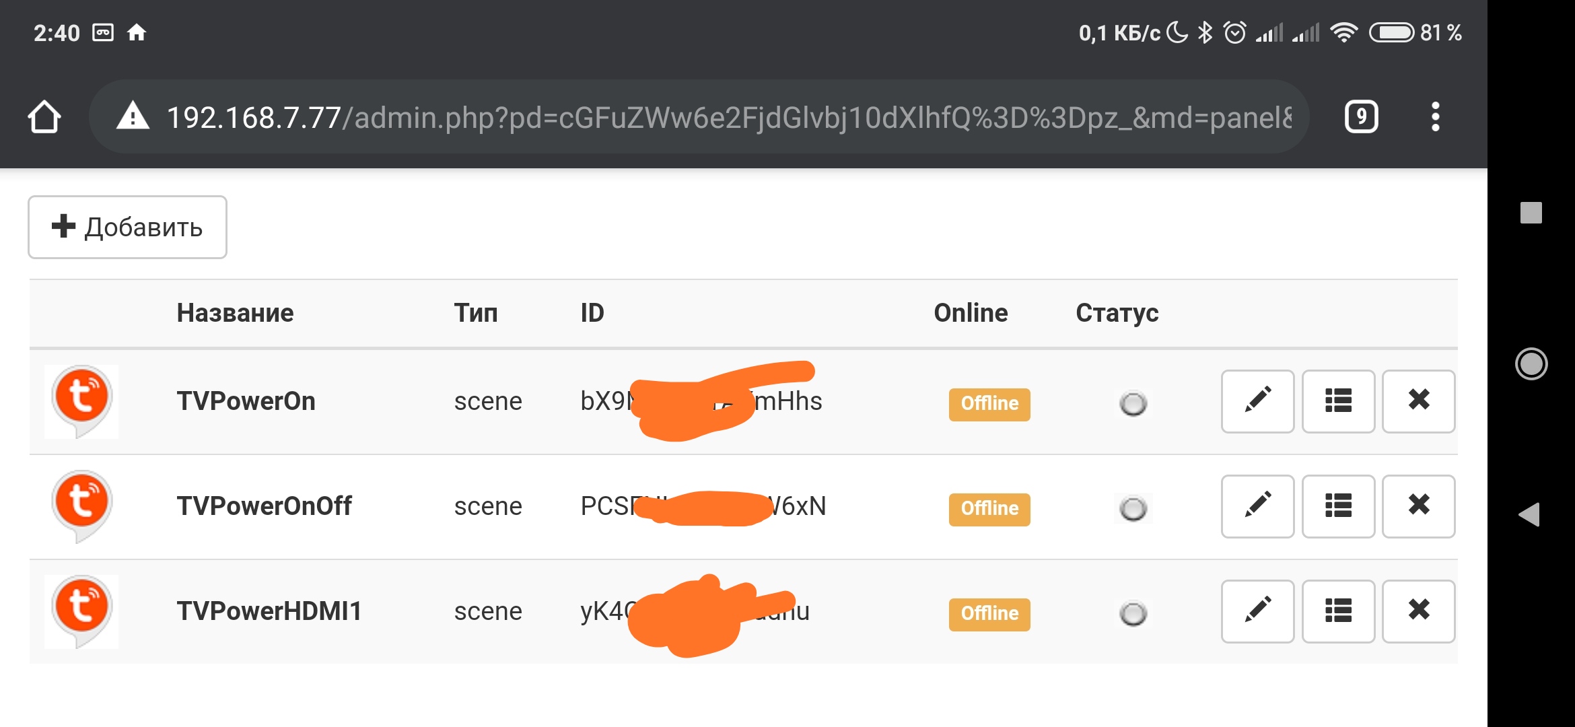The height and width of the screenshot is (727, 1575).
Task: Click the edit pencil for TVPowerOn
Action: click(1257, 401)
